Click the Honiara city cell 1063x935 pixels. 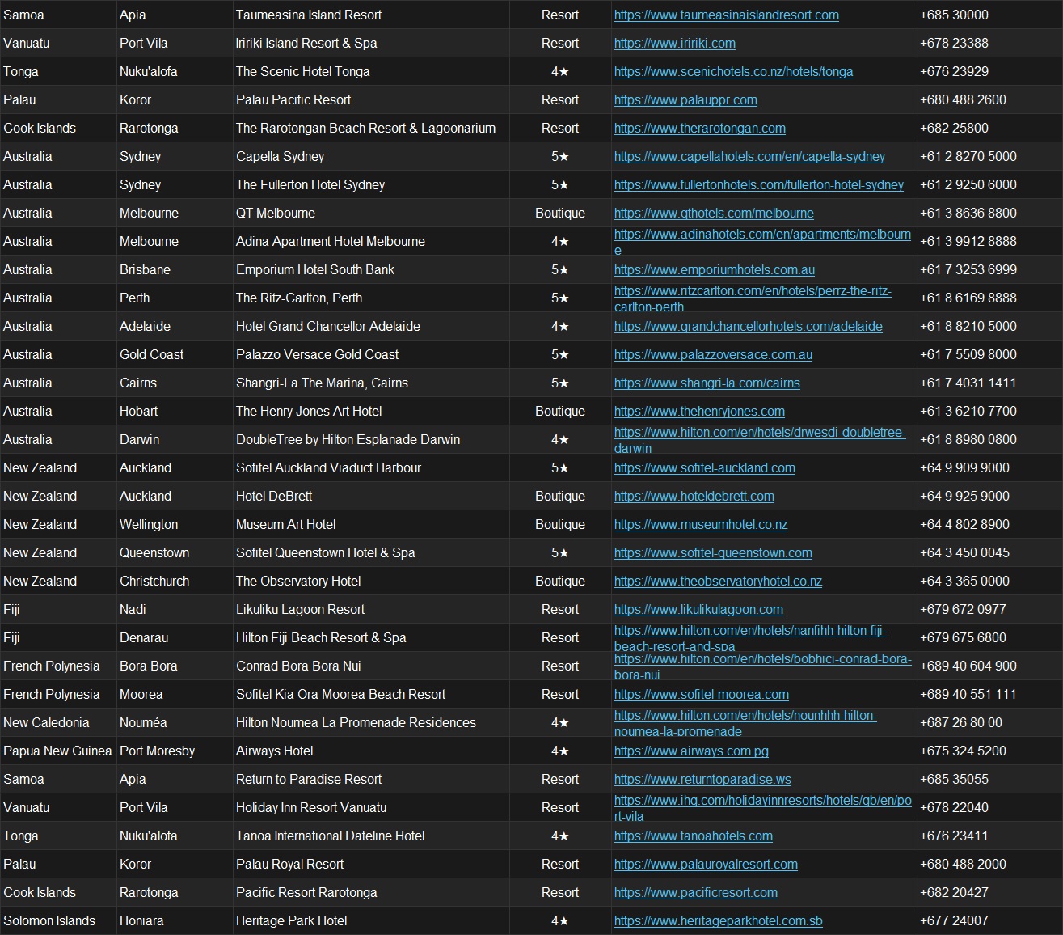pos(175,920)
